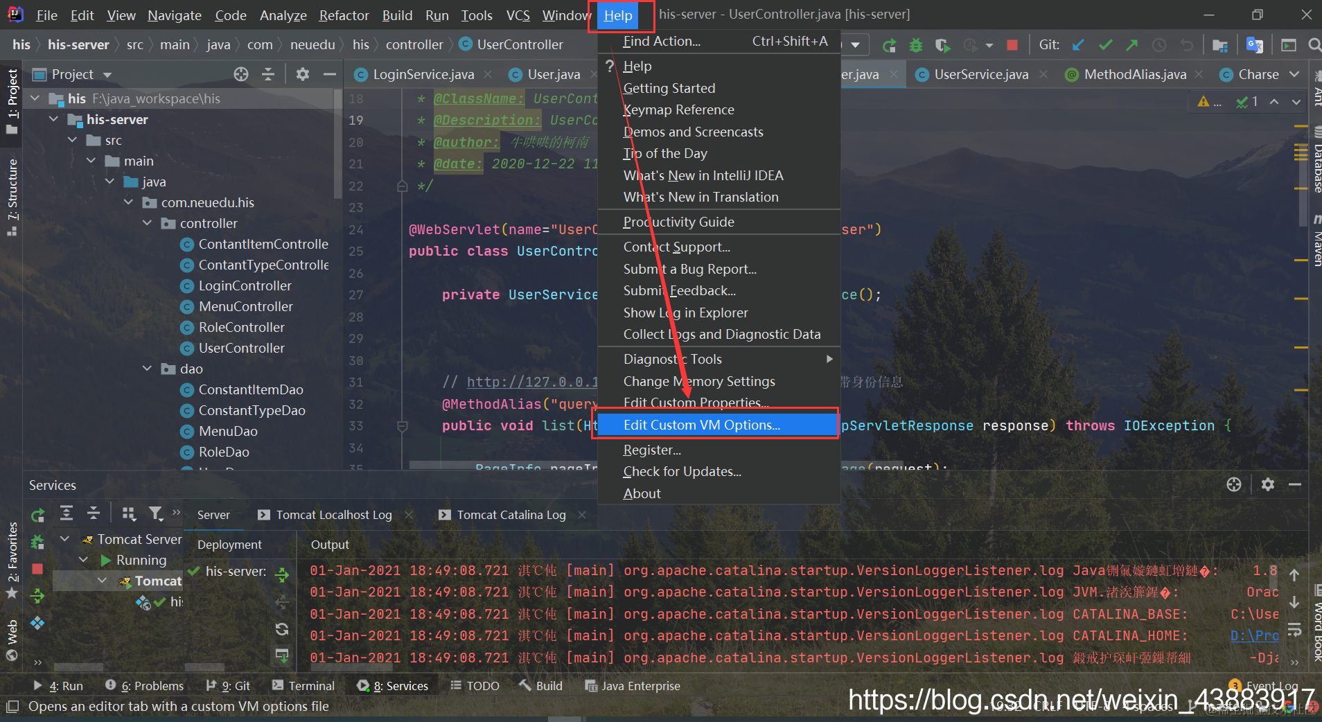Stop the running process with red square
This screenshot has width=1322, height=722.
[1012, 45]
